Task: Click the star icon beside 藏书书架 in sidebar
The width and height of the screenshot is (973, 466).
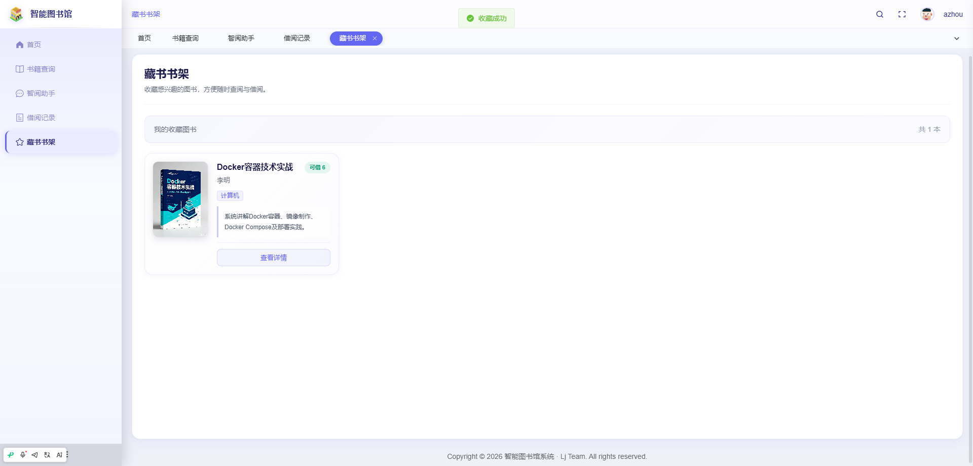Action: 20,142
